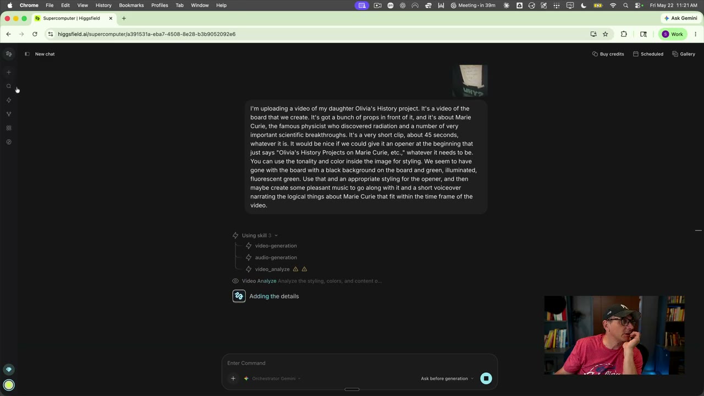This screenshot has height=396, width=704.
Task: Open Buy credits
Action: click(x=608, y=54)
